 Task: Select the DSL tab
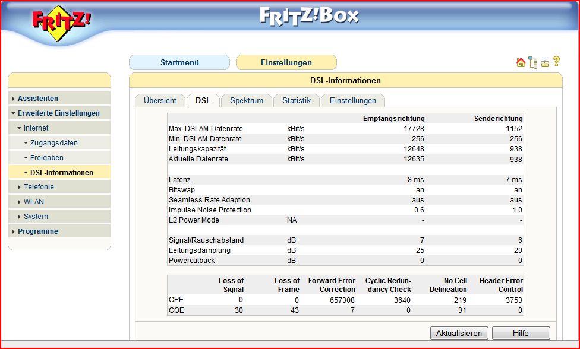click(x=203, y=100)
